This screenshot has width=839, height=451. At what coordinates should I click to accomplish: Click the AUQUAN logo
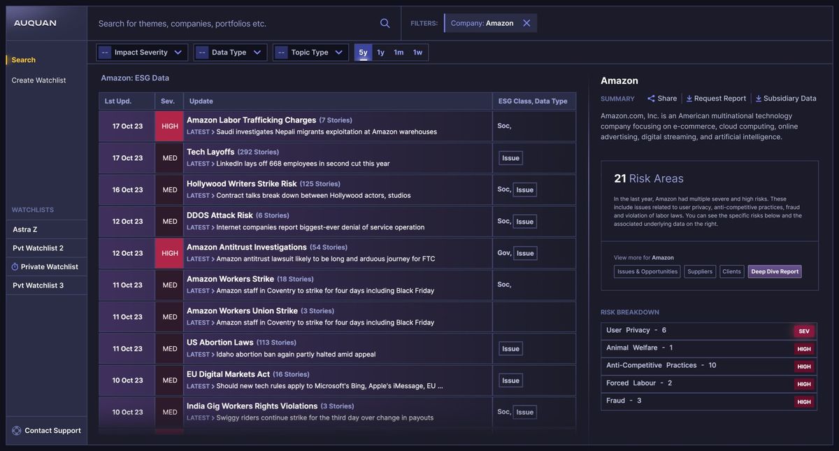[x=36, y=23]
